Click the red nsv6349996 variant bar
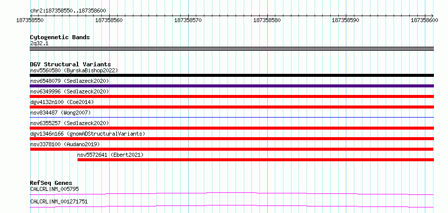This screenshot has height=213, width=448. point(232,96)
